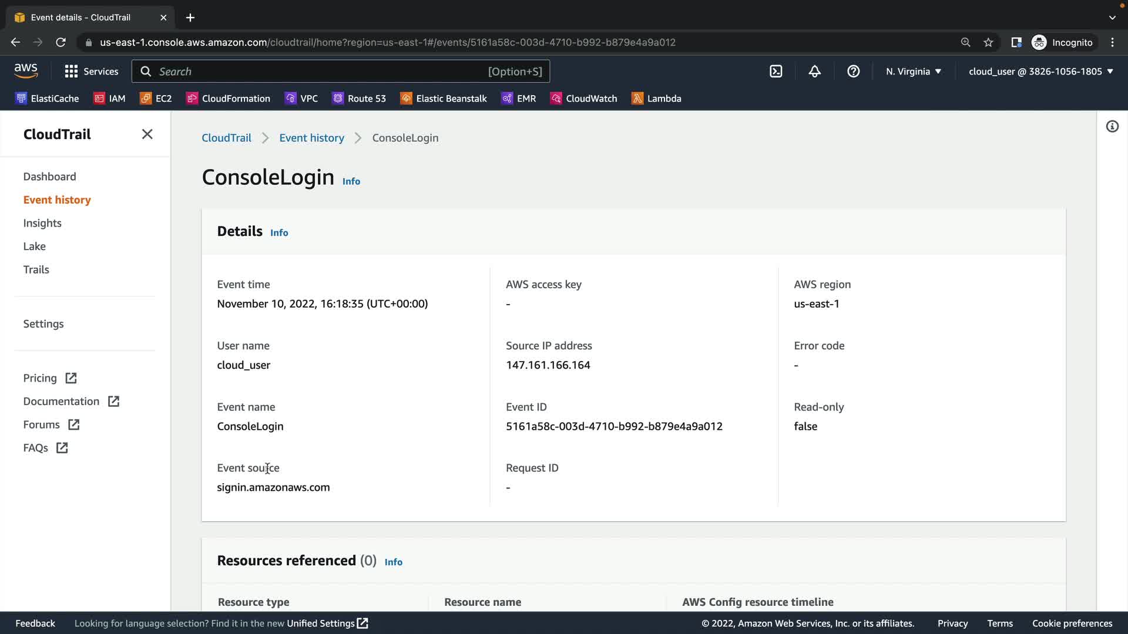Screen dimensions: 1128x634
Task: Open the info panel icon on the right edge
Action: pos(1112,127)
